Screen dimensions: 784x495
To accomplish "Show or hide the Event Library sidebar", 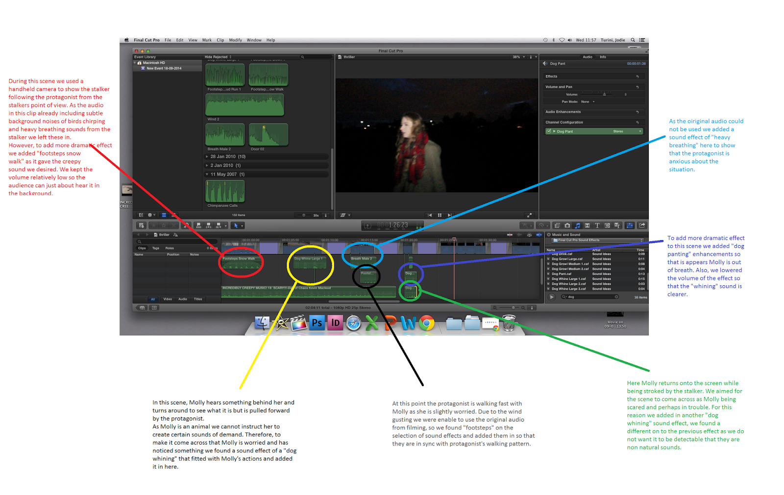I will click(x=141, y=215).
